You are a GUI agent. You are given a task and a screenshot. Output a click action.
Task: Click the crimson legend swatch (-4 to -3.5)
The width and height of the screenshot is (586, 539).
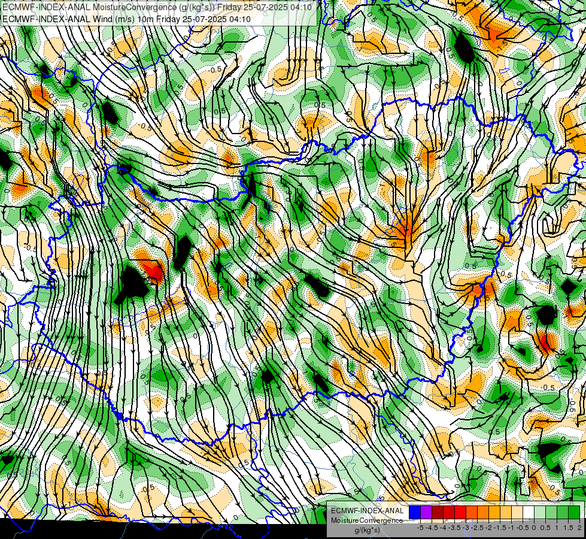tap(449, 513)
